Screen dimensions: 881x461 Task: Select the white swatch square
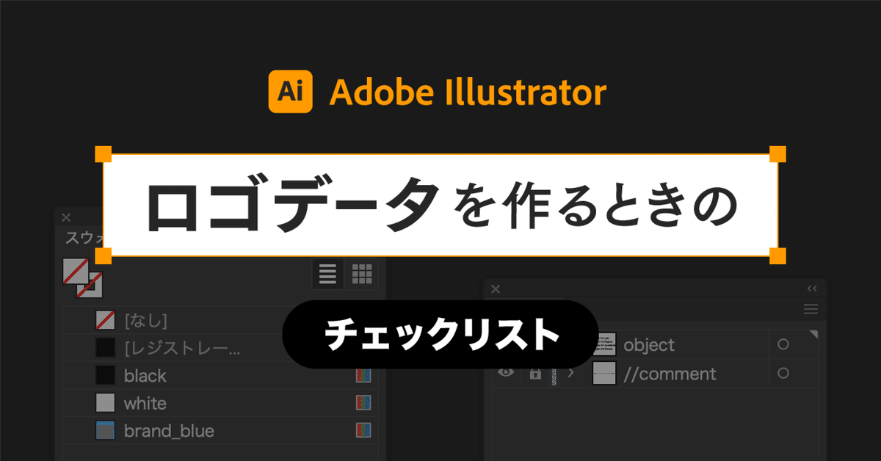coord(106,403)
